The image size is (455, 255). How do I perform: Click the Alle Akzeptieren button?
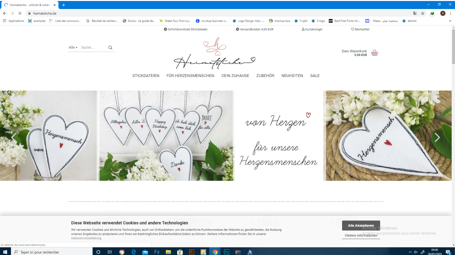[x=361, y=225]
